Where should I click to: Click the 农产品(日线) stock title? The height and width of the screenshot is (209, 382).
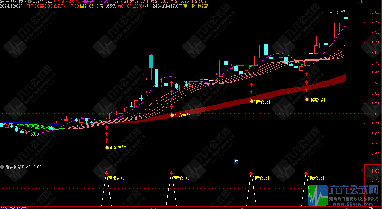13,2
